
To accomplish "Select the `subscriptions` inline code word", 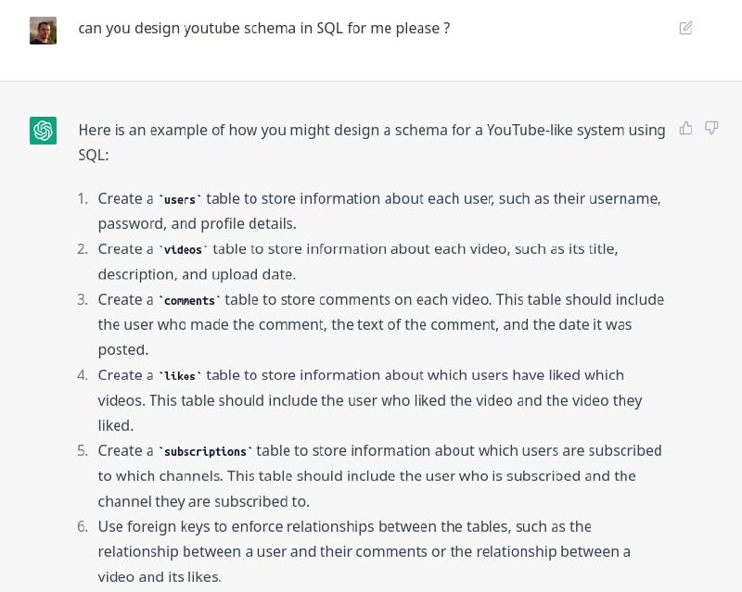I will pos(205,451).
